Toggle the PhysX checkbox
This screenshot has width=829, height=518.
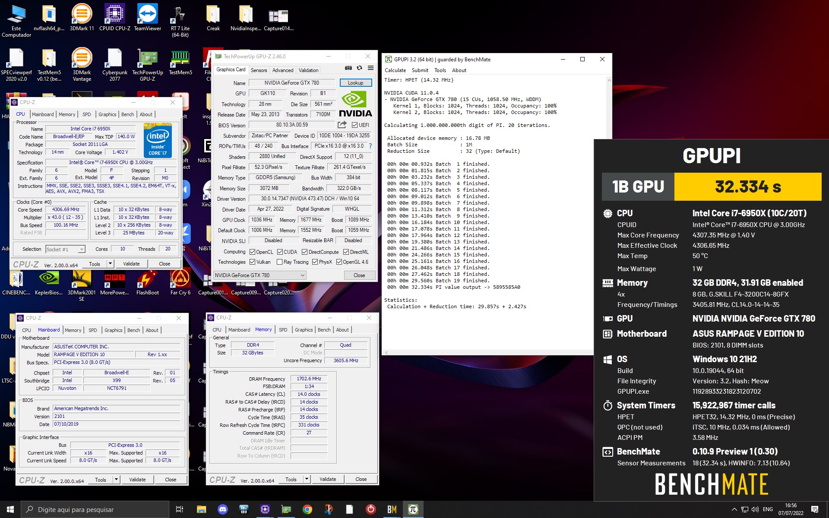[315, 262]
